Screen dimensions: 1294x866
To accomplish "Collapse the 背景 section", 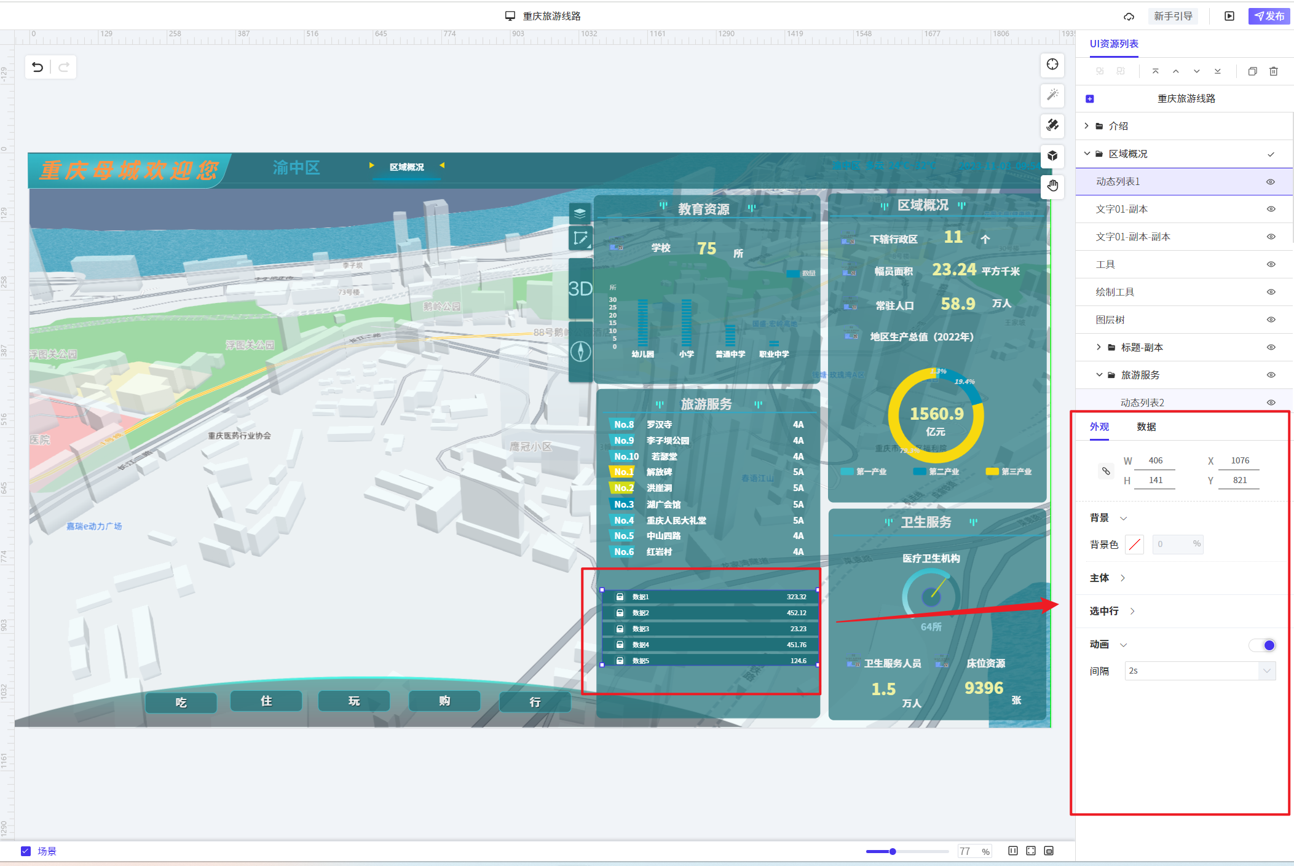I will (x=1123, y=519).
